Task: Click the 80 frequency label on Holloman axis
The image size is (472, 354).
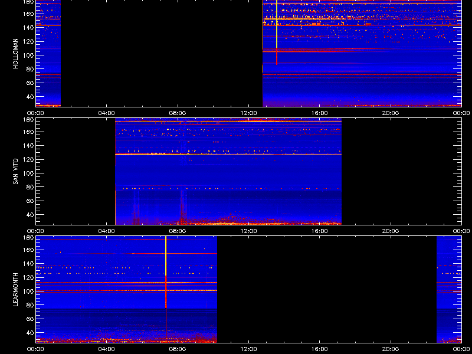Action: click(x=29, y=69)
